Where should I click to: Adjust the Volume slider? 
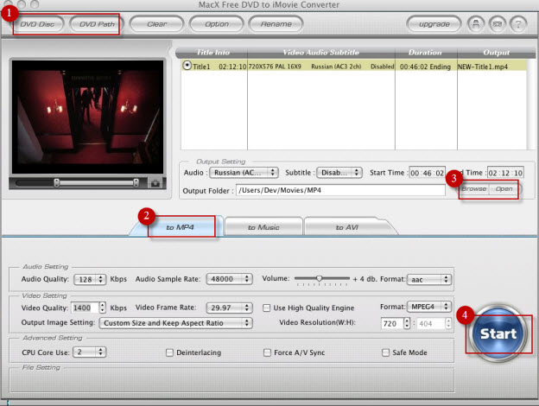click(321, 279)
